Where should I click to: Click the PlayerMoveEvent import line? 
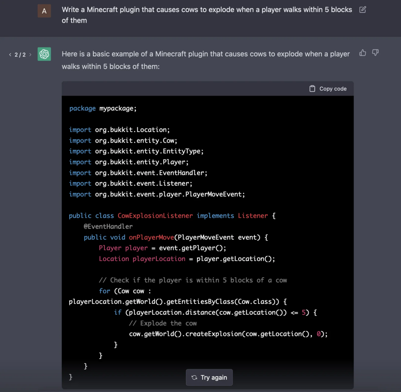[157, 194]
